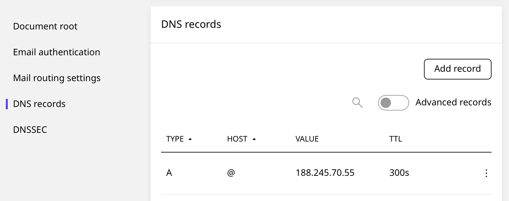Enable the Advanced records toggle
This screenshot has width=509, height=201.
coord(393,102)
